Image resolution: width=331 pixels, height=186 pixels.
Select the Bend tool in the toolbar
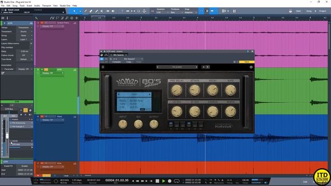coord(108,11)
